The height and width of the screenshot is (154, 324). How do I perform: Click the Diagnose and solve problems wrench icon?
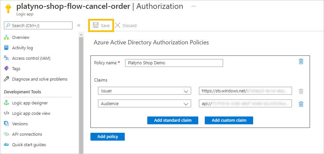pos(7,79)
